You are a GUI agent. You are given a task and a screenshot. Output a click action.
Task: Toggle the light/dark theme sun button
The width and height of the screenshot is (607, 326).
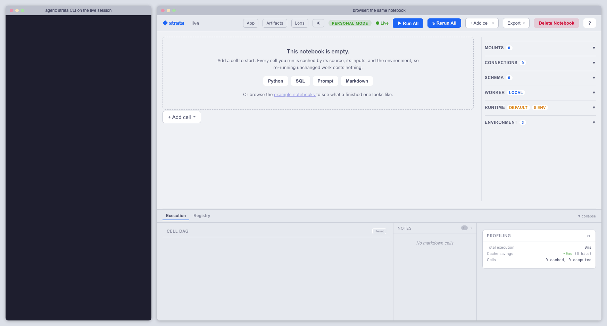click(318, 23)
